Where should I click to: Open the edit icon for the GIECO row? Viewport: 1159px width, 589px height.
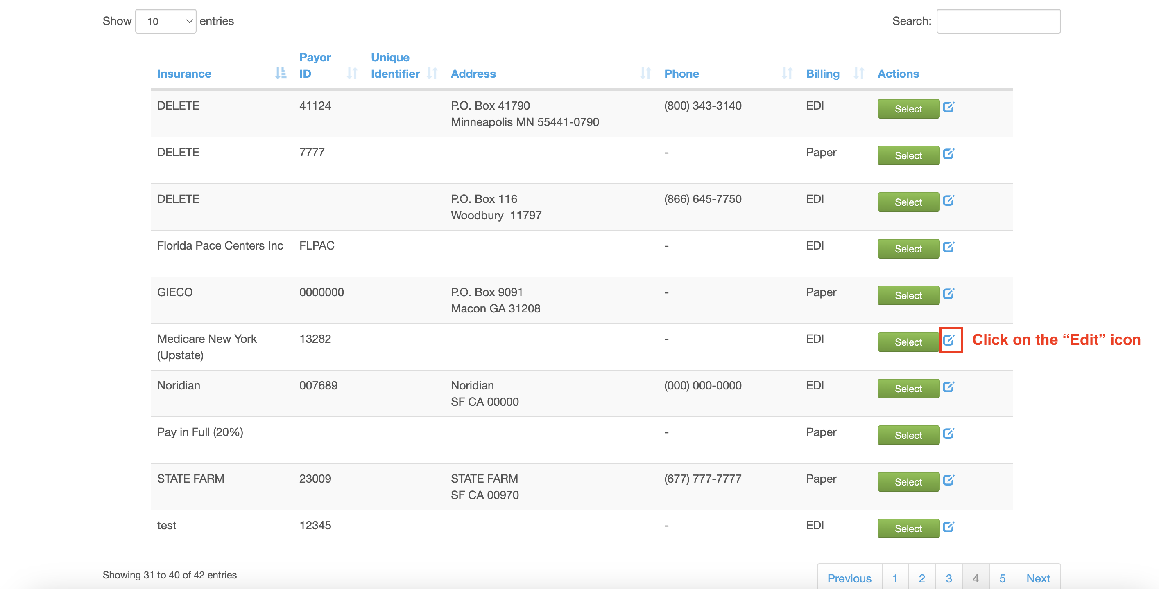[x=948, y=293]
